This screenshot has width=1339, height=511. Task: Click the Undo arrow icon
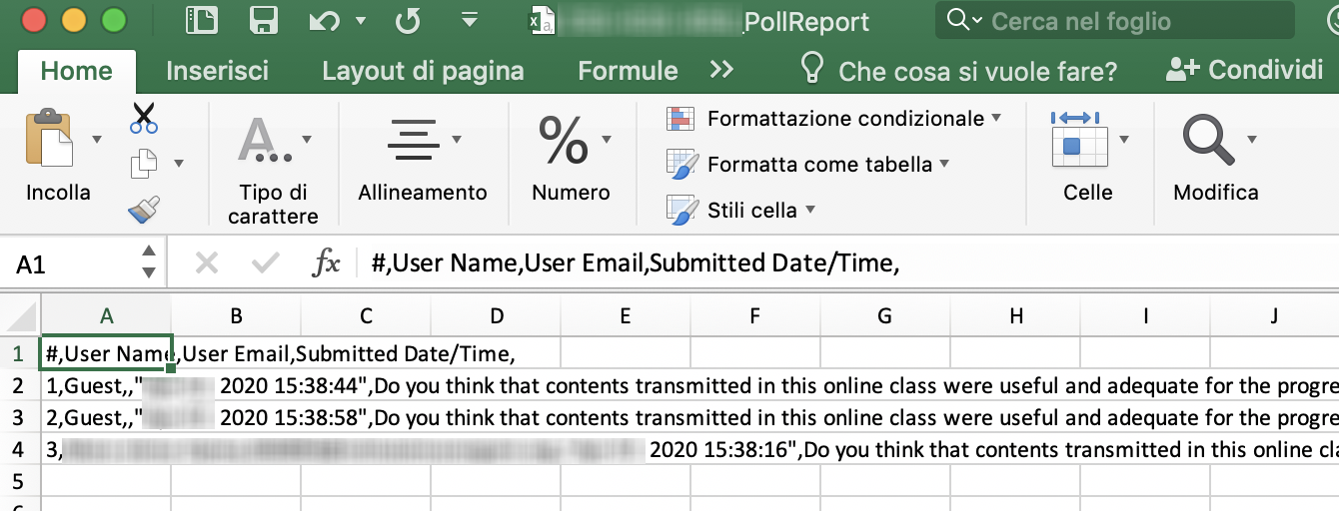pos(324,21)
